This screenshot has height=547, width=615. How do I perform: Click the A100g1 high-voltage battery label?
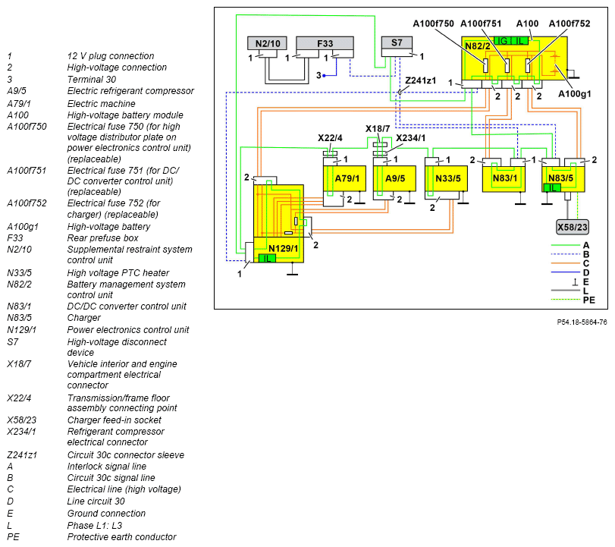click(x=574, y=94)
